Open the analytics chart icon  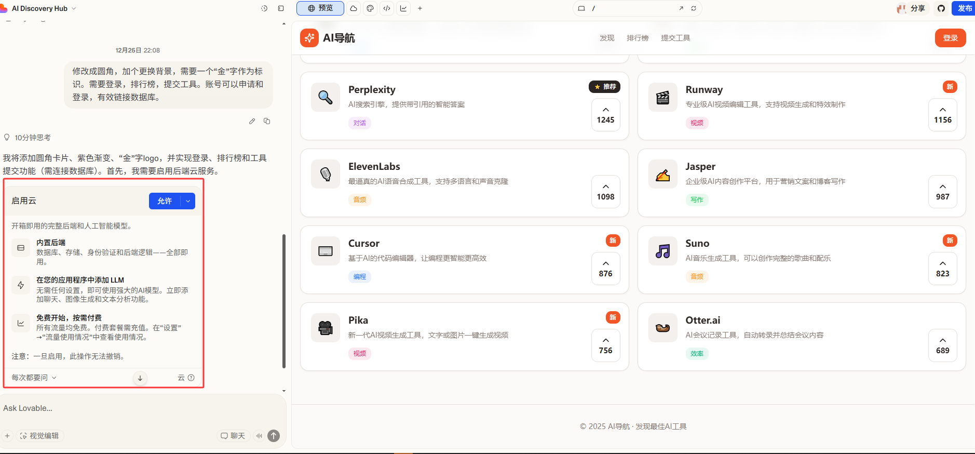[x=403, y=8]
